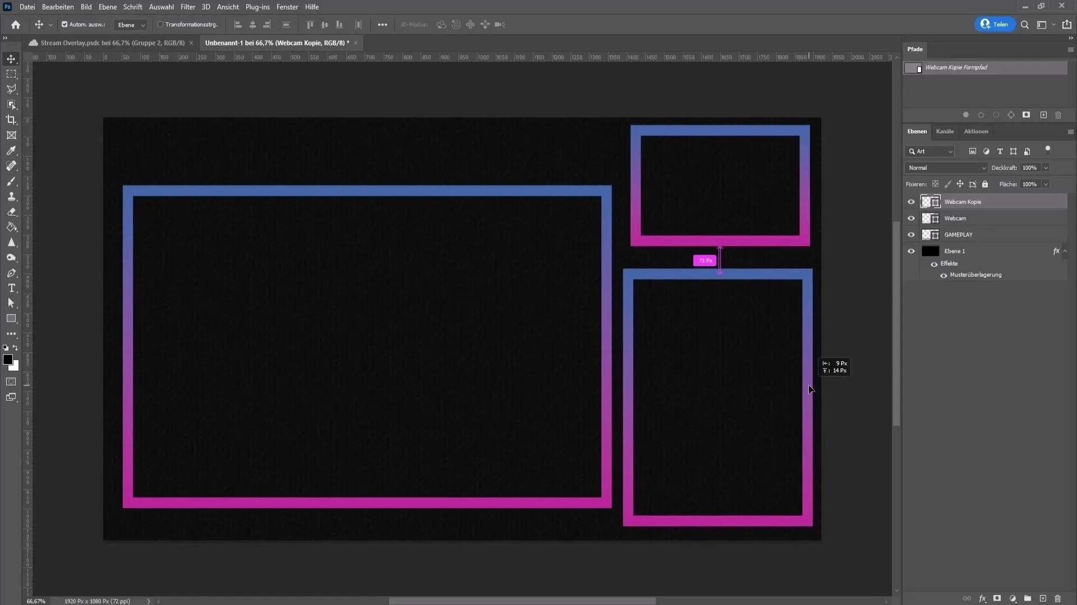Delete layer using trash icon

[1058, 598]
